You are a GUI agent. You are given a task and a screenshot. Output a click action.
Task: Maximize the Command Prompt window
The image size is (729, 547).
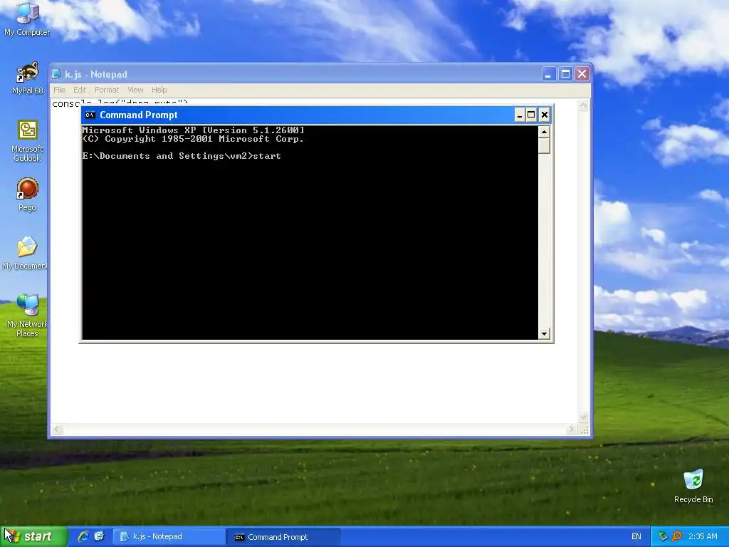pos(531,115)
